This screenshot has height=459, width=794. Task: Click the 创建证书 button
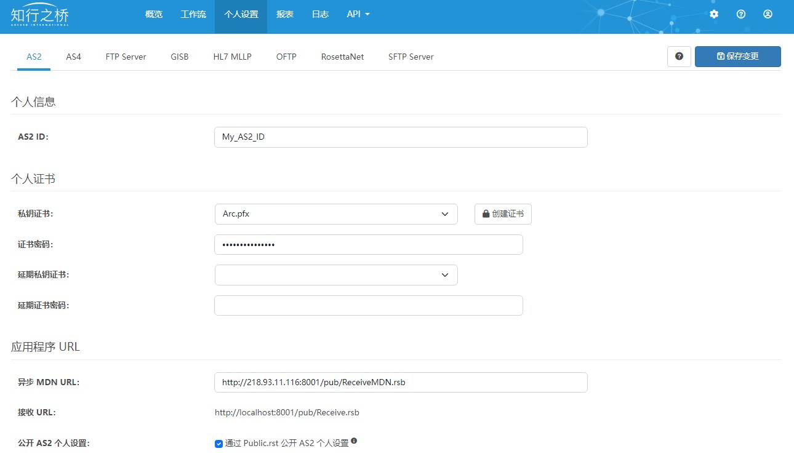(503, 214)
